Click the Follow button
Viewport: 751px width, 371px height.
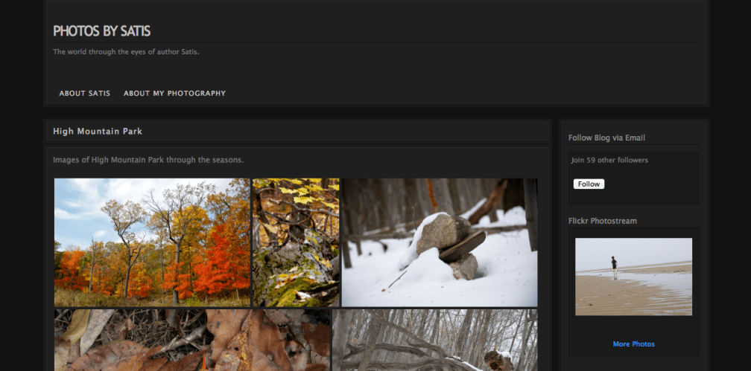tap(589, 184)
